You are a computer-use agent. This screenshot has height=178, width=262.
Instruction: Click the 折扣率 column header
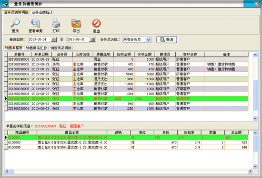[x=189, y=132]
